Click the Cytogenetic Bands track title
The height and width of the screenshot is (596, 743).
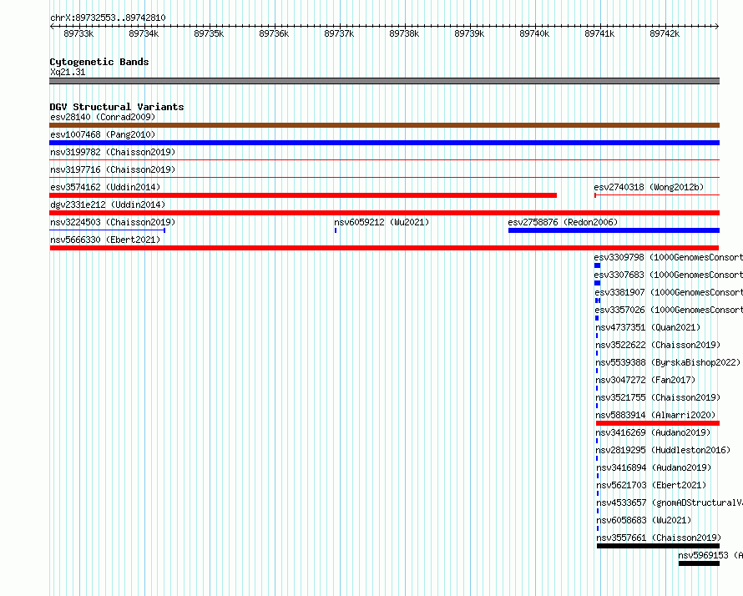tap(99, 62)
